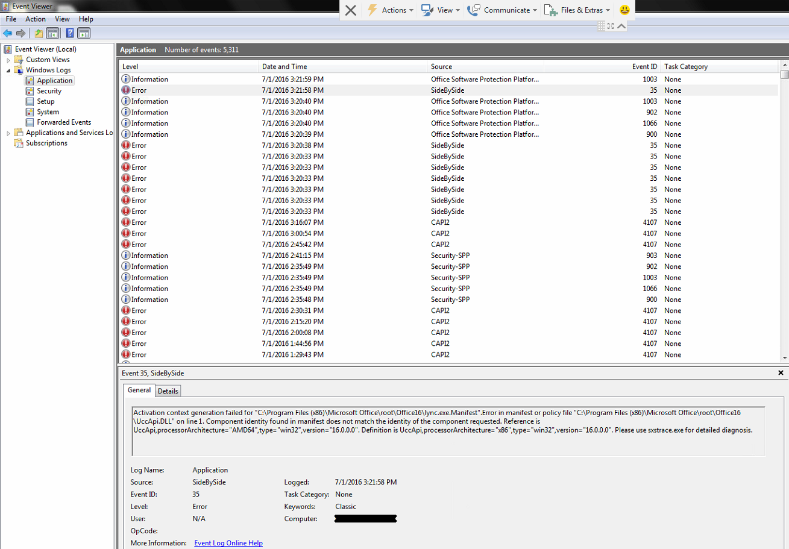This screenshot has width=789, height=549.
Task: Select the SideBySide error at 3:20:38 PM
Action: coord(448,145)
